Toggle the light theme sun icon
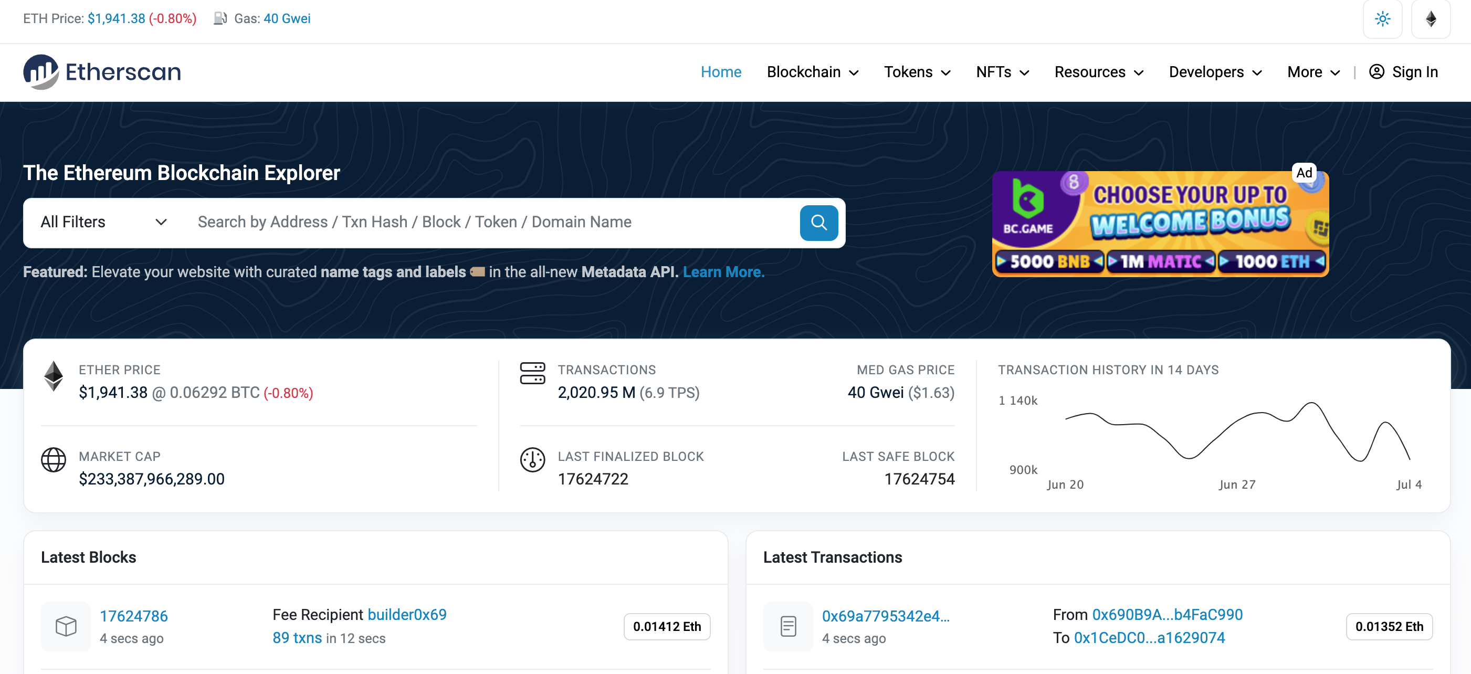This screenshot has height=674, width=1471. pos(1382,19)
